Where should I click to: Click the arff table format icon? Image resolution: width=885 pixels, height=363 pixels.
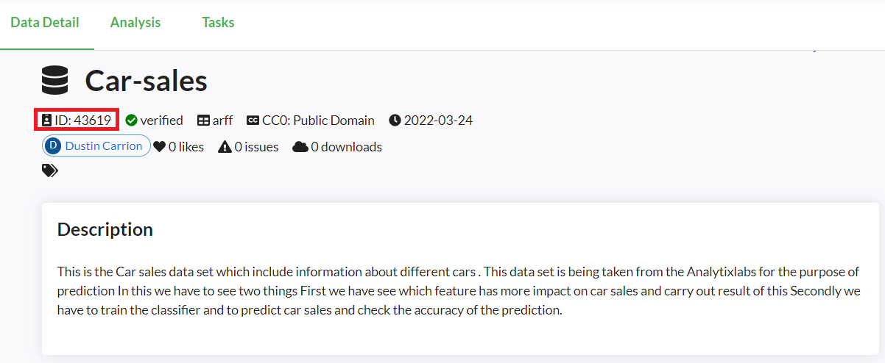203,121
